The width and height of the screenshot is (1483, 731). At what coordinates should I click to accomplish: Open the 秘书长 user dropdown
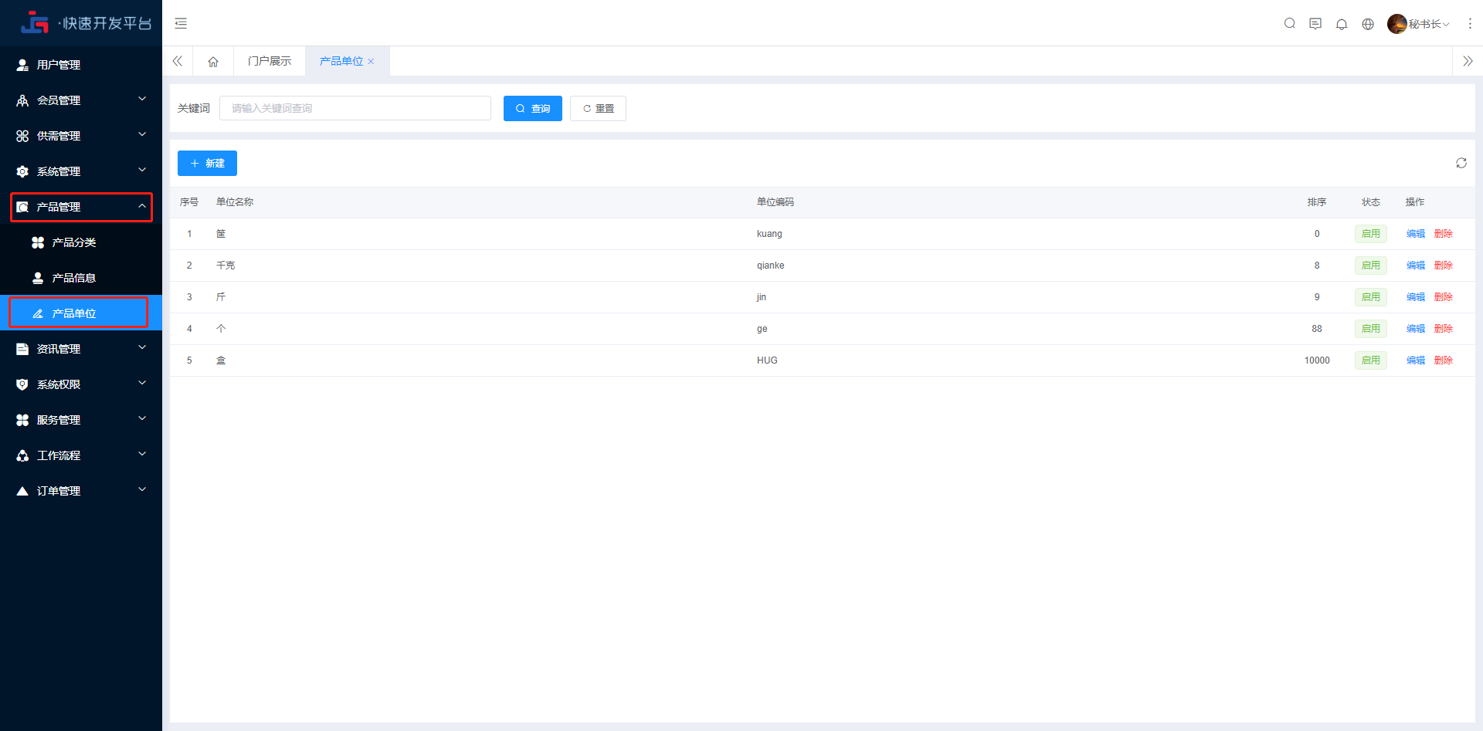(x=1429, y=24)
